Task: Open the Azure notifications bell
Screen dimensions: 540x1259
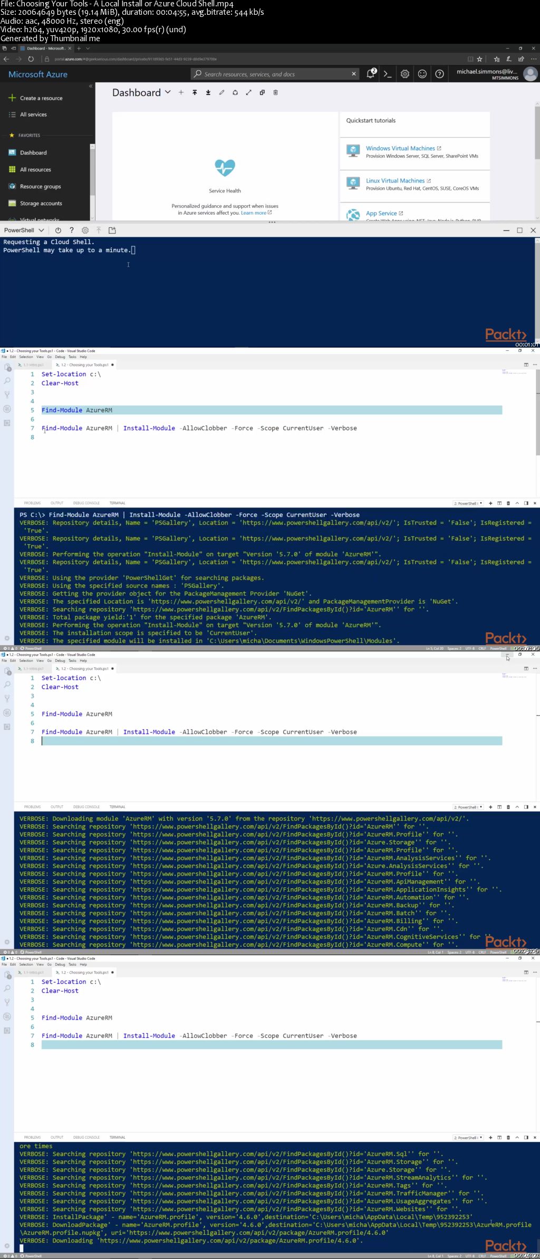Action: point(371,74)
